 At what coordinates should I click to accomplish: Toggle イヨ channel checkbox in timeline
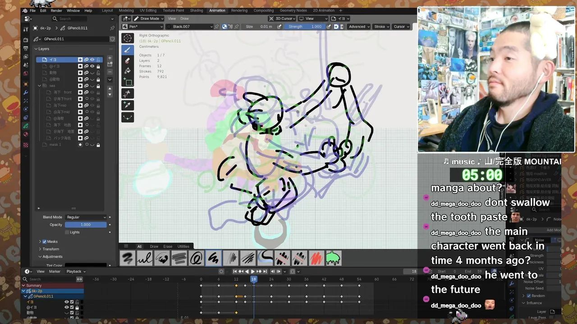72,302
